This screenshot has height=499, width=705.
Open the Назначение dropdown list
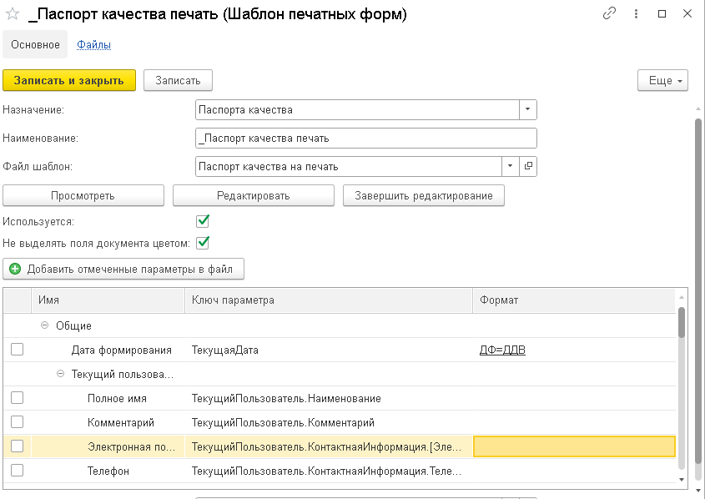(x=527, y=109)
